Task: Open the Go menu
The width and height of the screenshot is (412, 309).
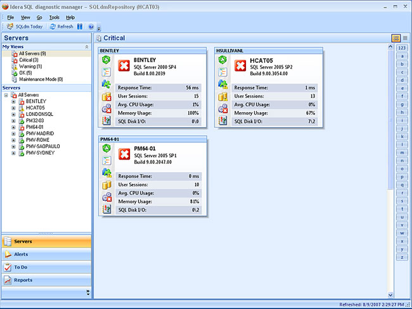Action: coord(39,18)
